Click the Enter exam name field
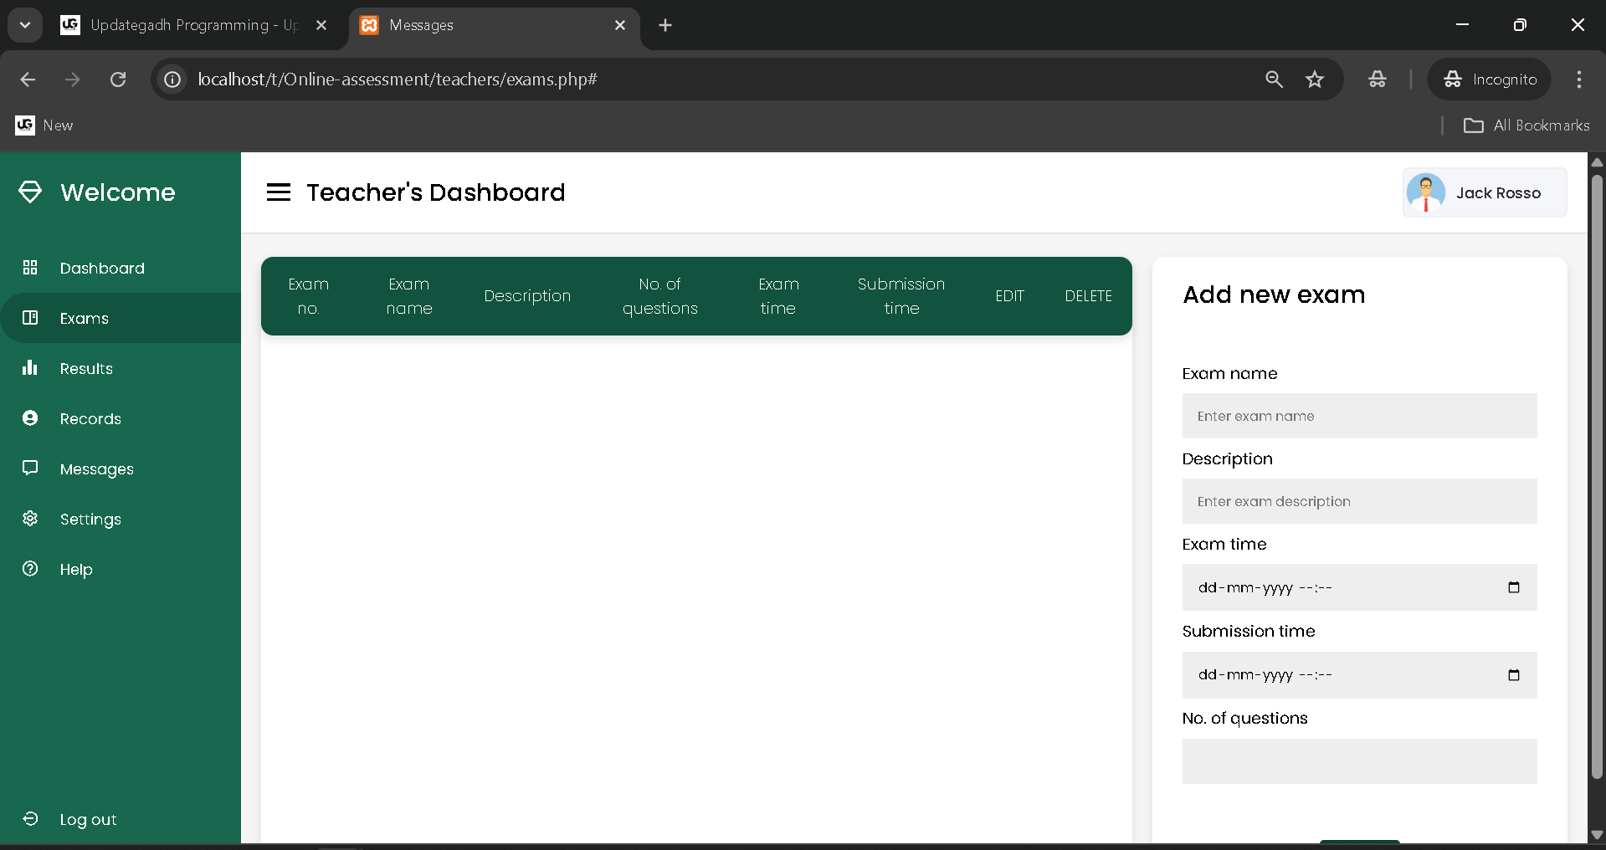The image size is (1606, 850). coord(1358,416)
